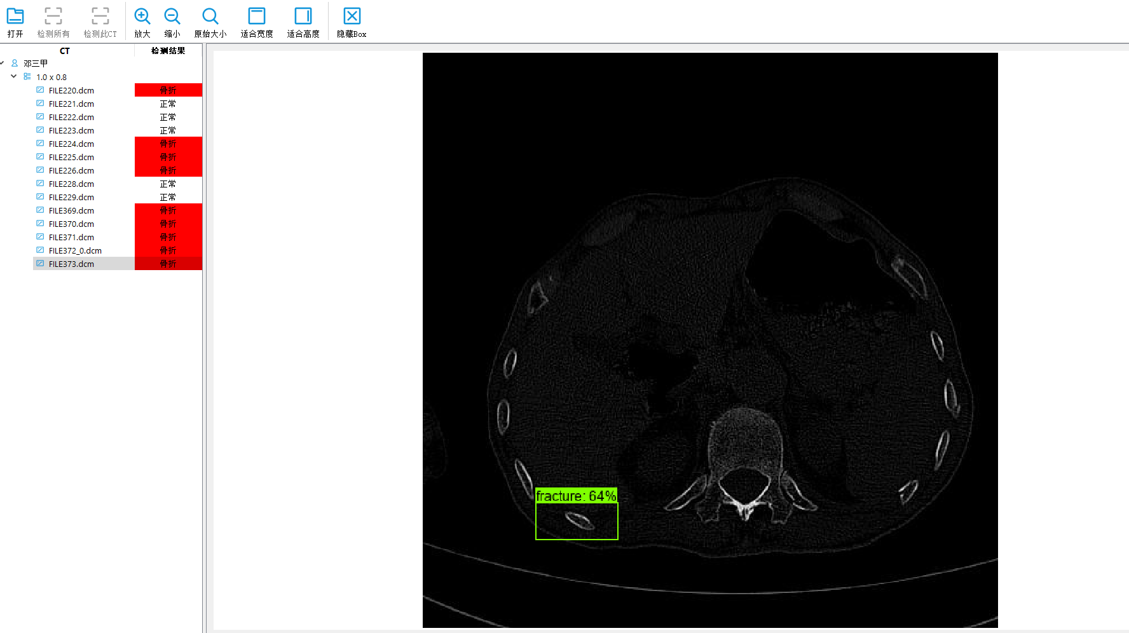Collapse the 邓三甲 patient node
Screen dimensions: 1129x633
[x=3, y=63]
